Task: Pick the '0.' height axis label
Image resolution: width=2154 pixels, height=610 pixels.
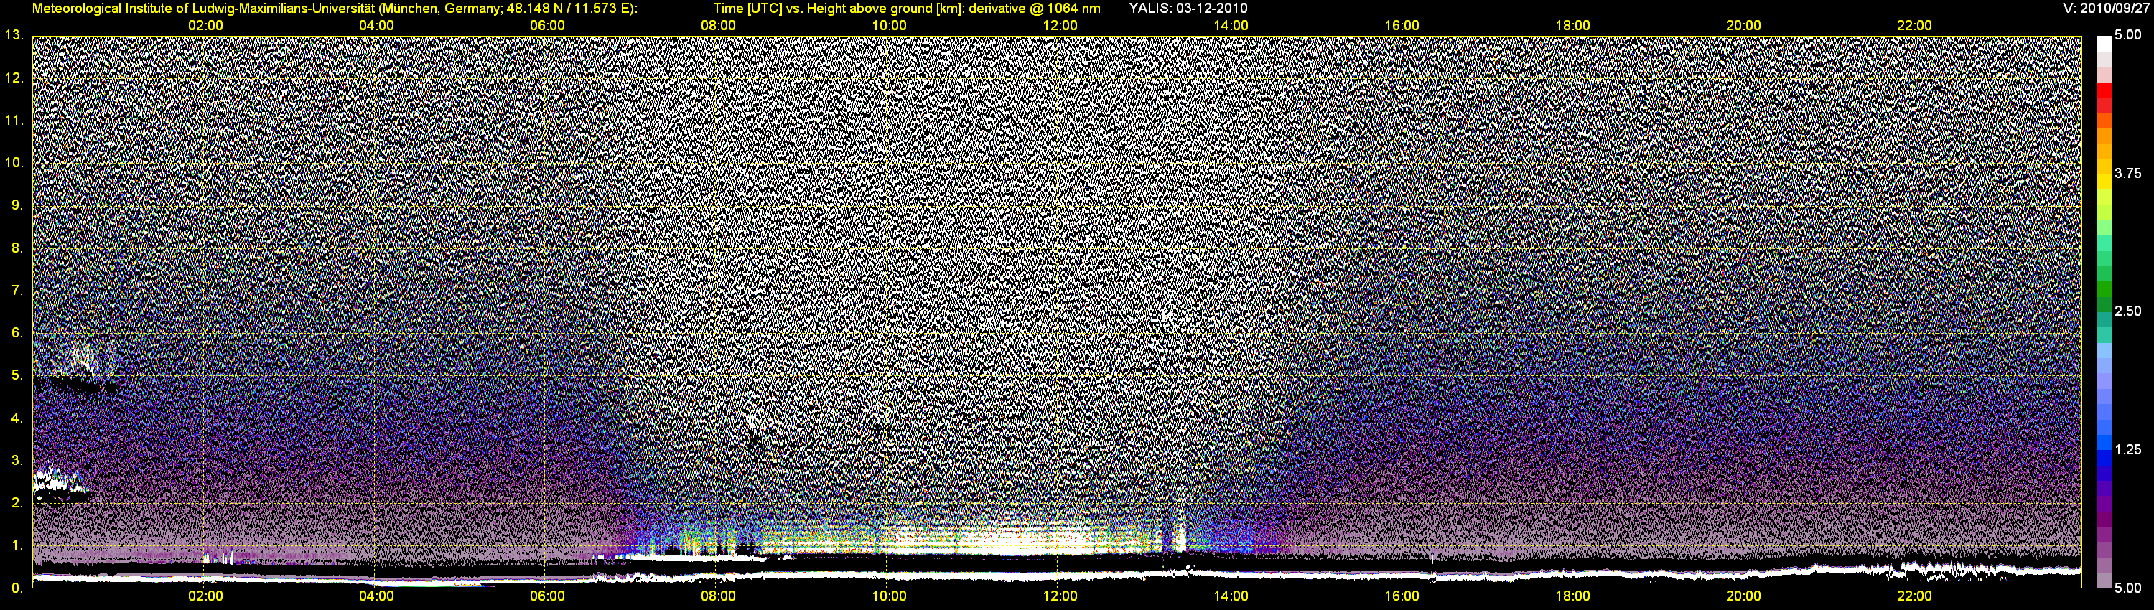Action: (17, 588)
